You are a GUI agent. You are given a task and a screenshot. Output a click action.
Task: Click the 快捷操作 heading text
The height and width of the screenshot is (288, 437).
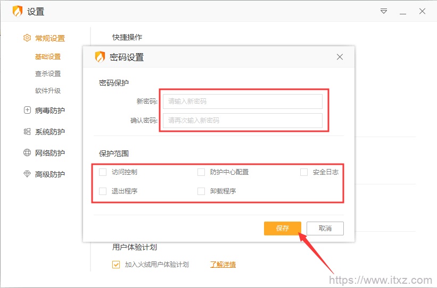127,37
